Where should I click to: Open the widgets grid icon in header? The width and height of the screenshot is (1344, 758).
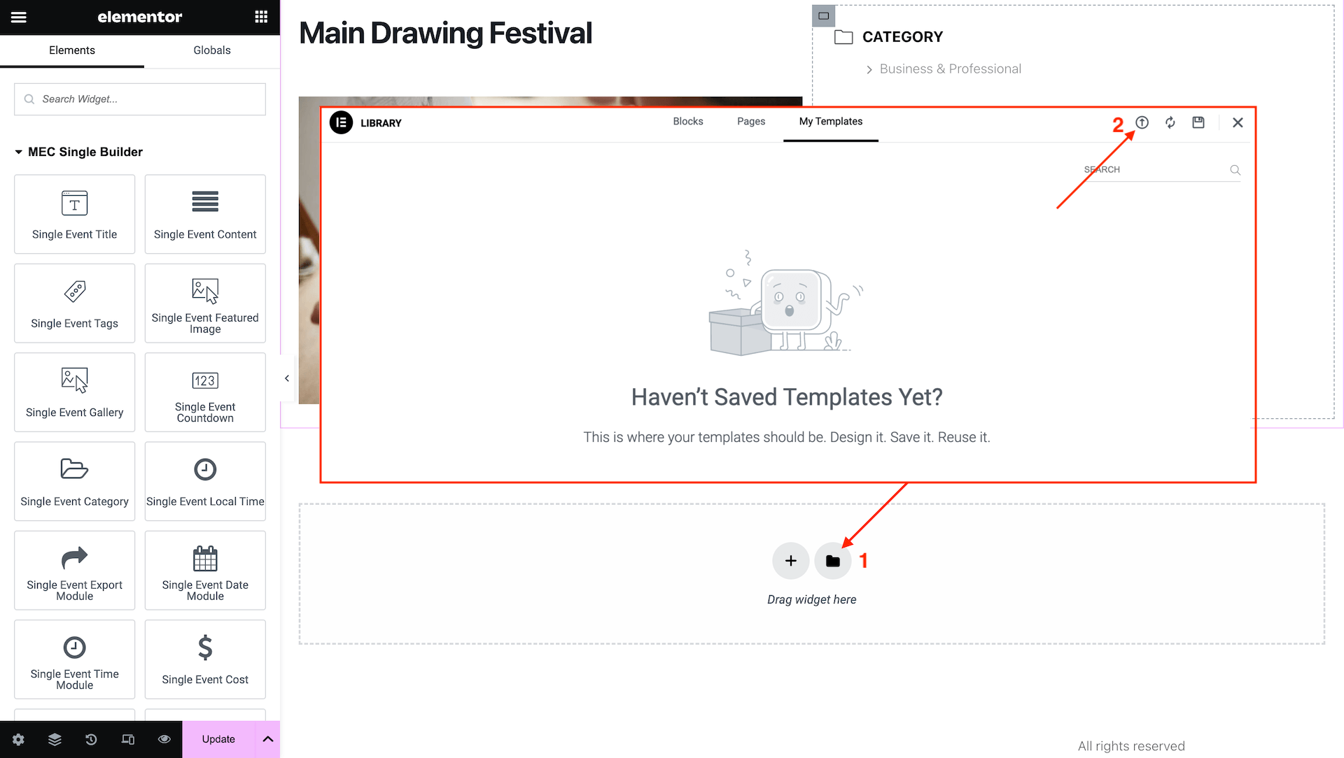tap(261, 17)
